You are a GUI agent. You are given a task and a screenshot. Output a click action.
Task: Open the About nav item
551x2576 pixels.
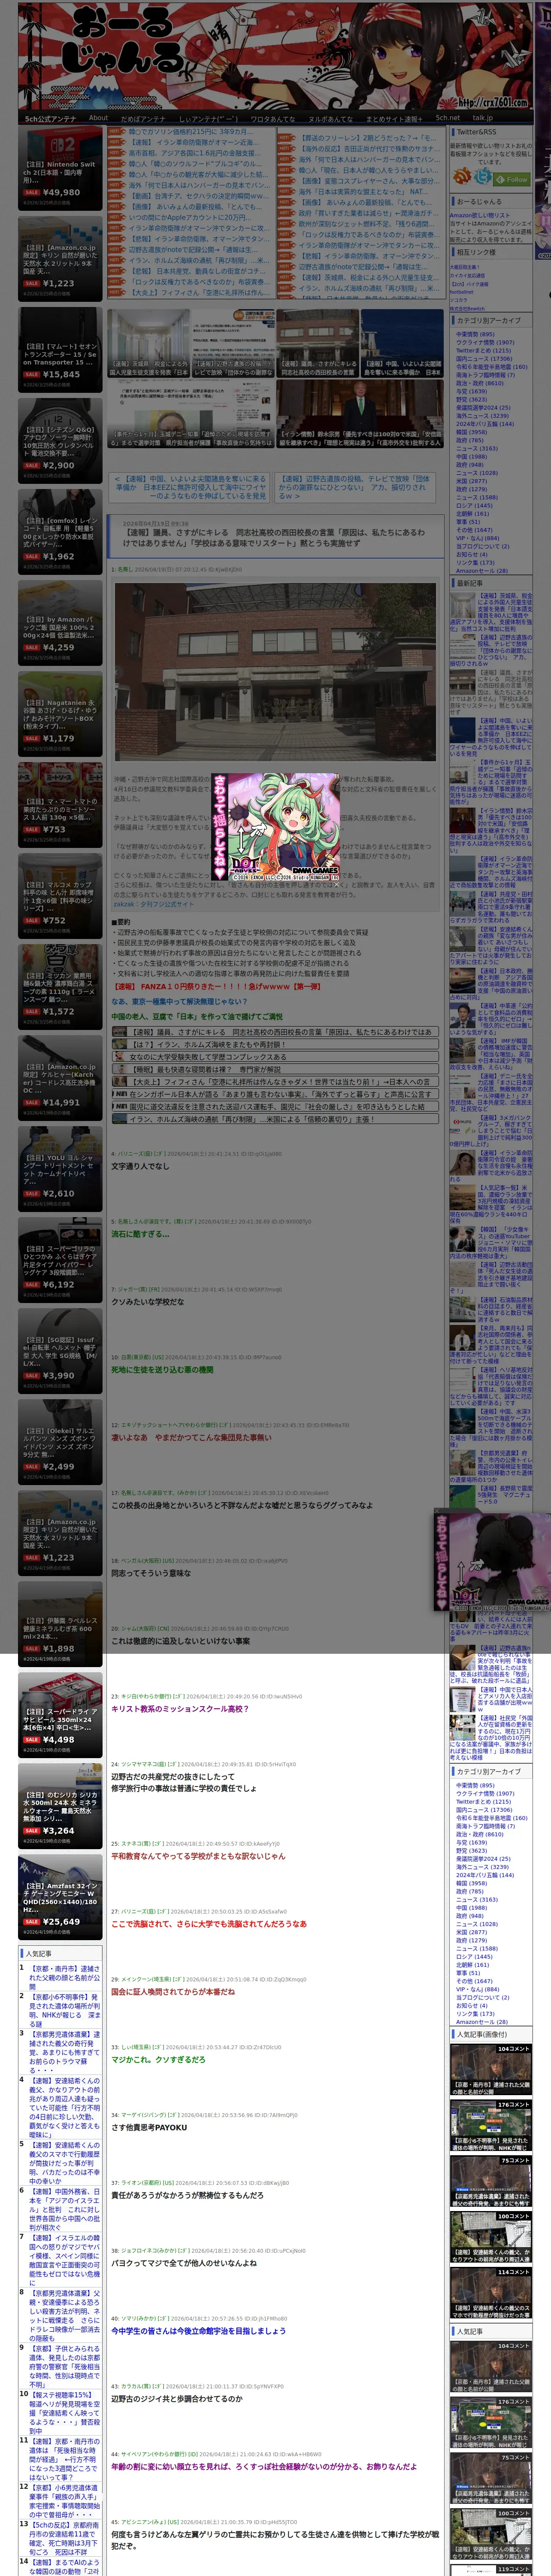pos(98,118)
